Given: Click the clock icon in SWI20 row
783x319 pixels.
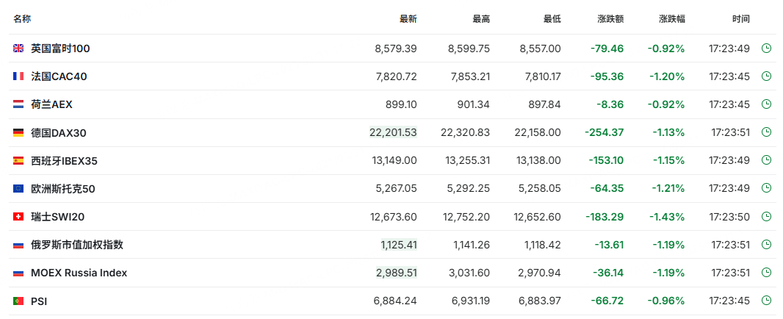Looking at the screenshot, I should (x=766, y=217).
